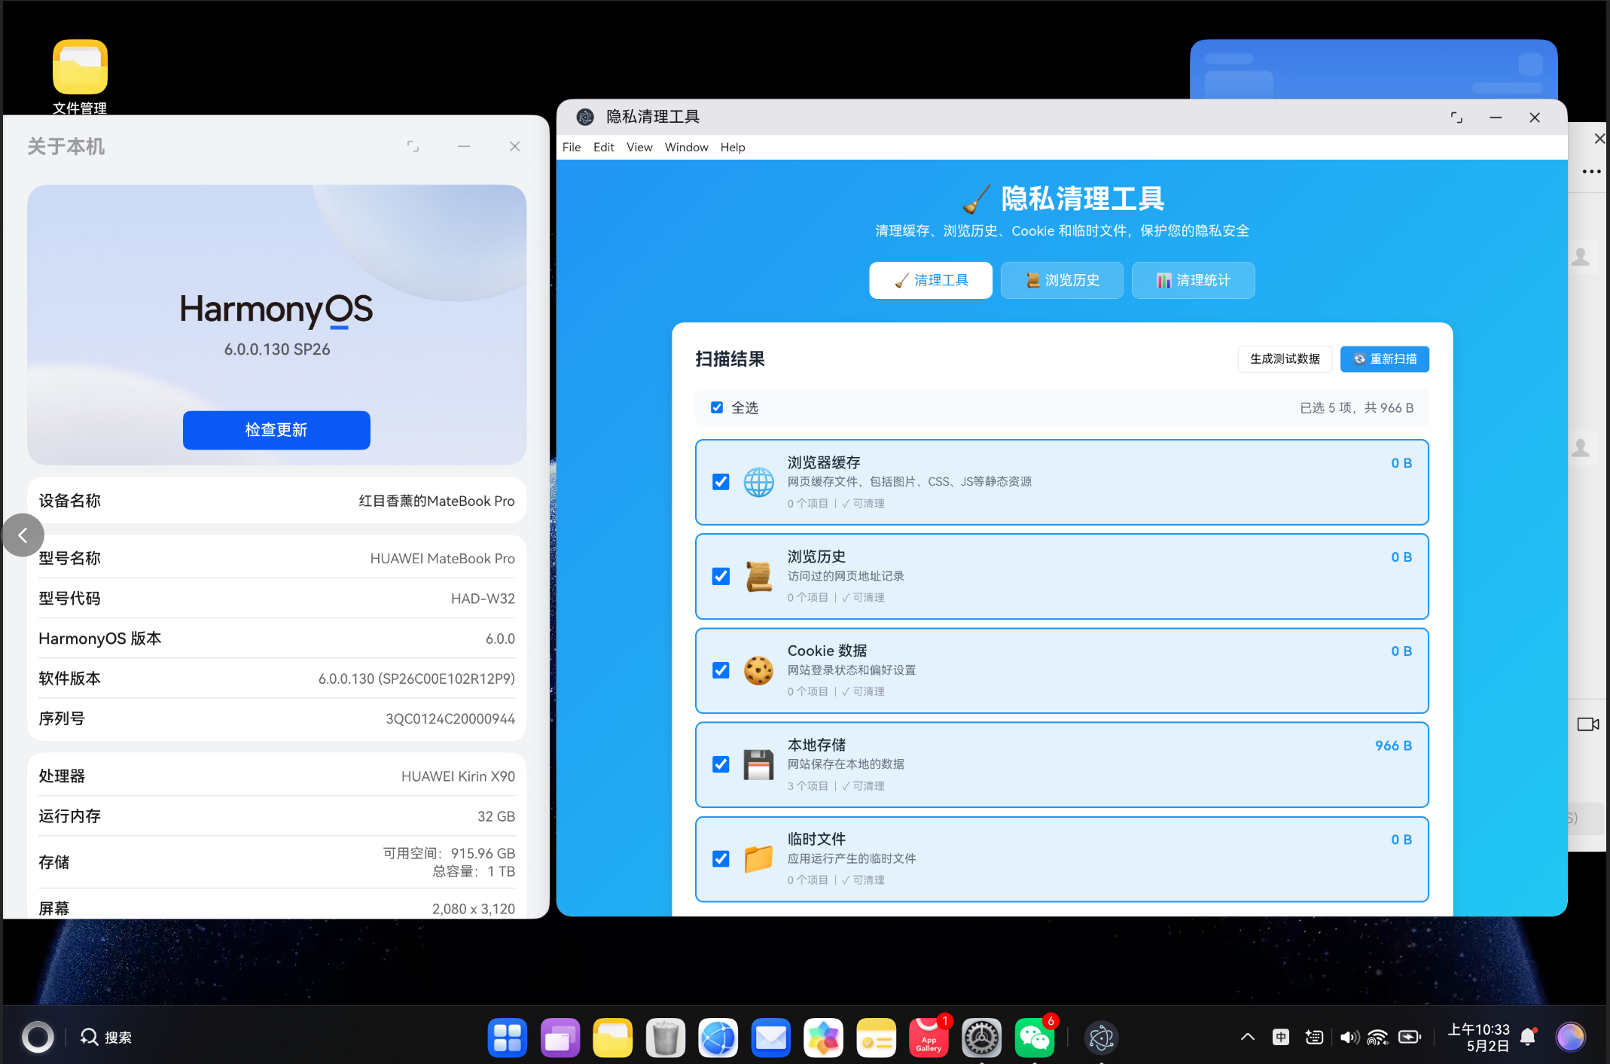Click the video camera icon at right edge
The image size is (1610, 1064).
coord(1588,724)
